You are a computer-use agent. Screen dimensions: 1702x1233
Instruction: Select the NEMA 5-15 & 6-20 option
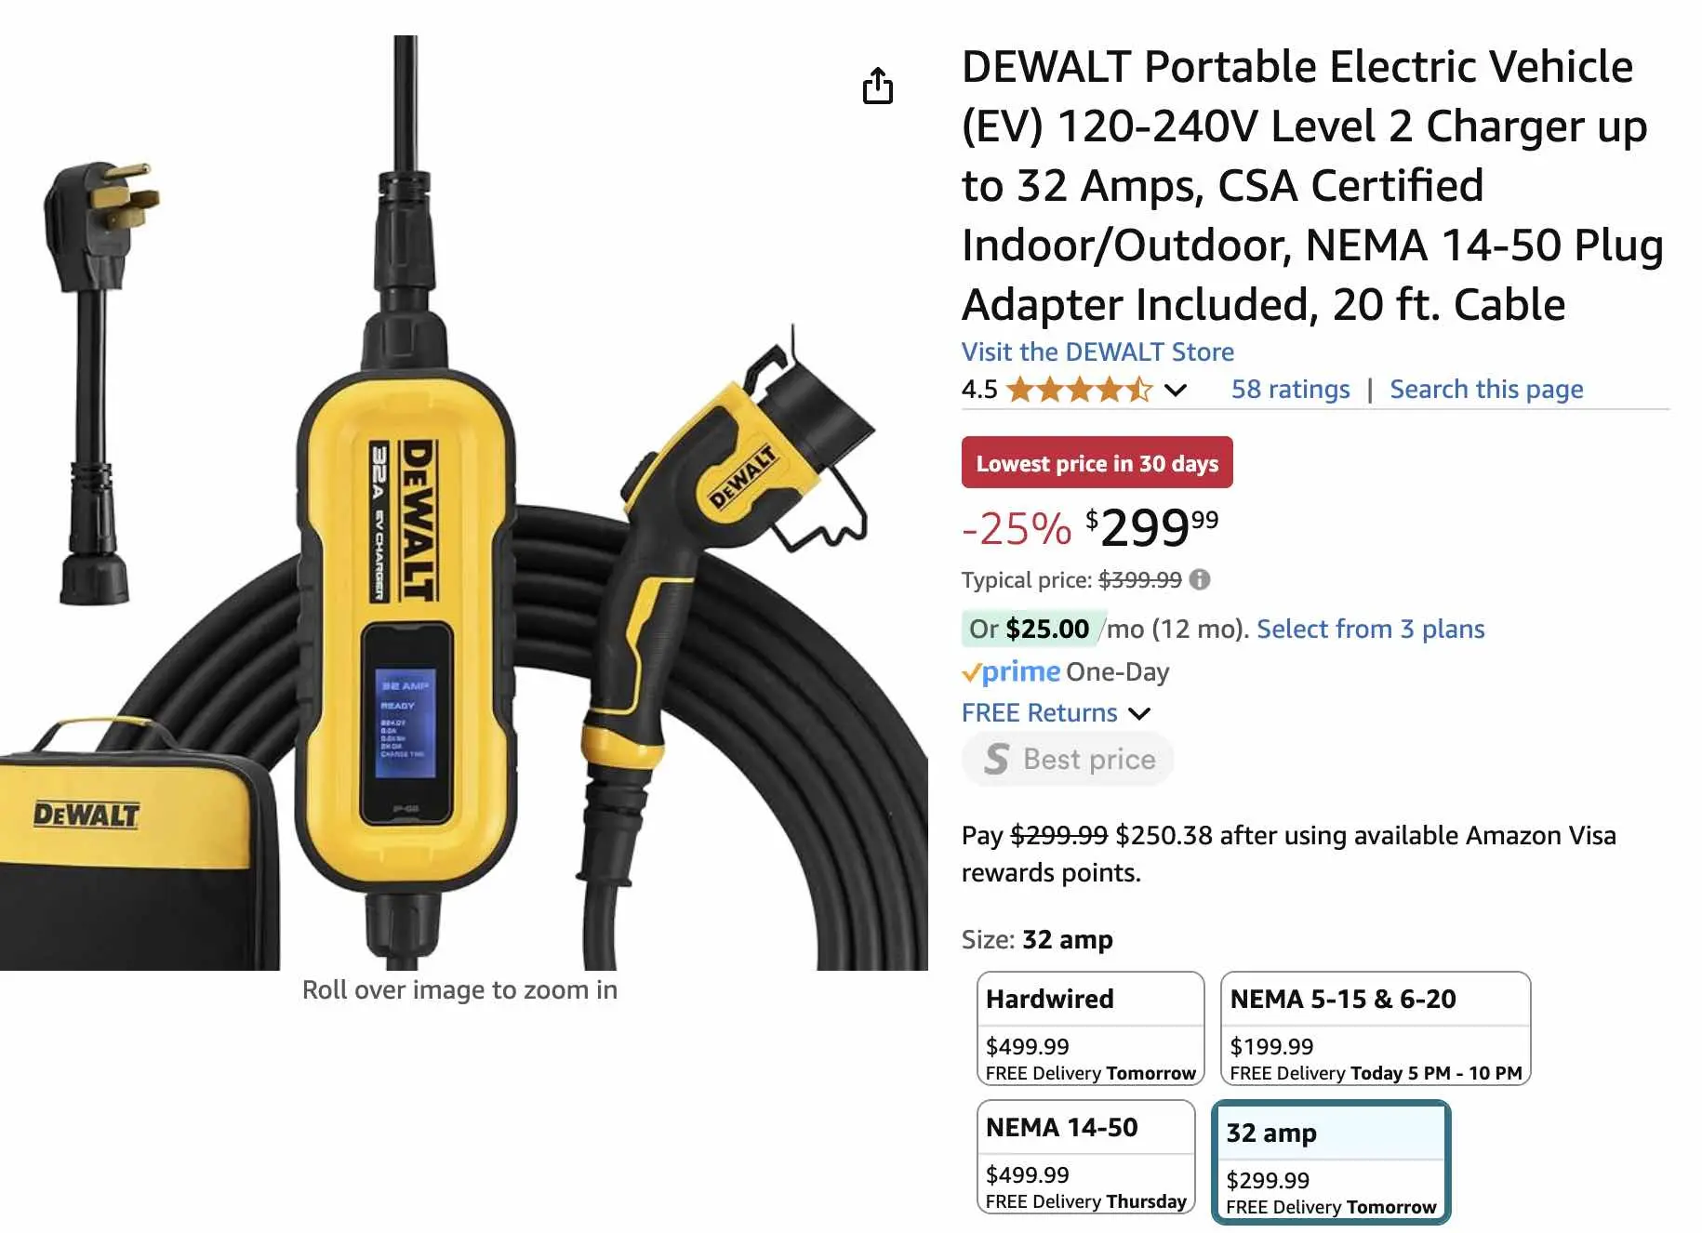(1375, 1027)
